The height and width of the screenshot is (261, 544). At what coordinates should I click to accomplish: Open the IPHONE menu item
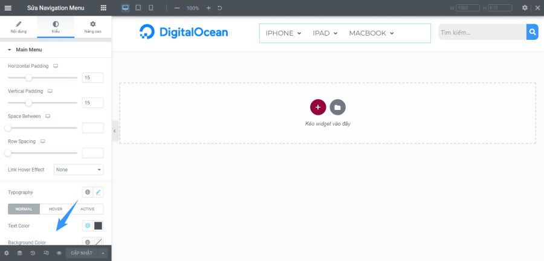(x=283, y=33)
